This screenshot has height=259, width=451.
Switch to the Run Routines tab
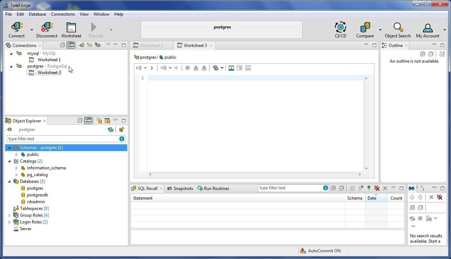pyautogui.click(x=213, y=189)
